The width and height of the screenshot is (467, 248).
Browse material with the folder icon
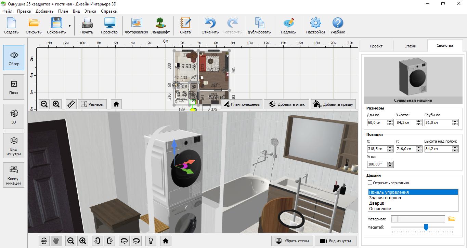pos(452,219)
